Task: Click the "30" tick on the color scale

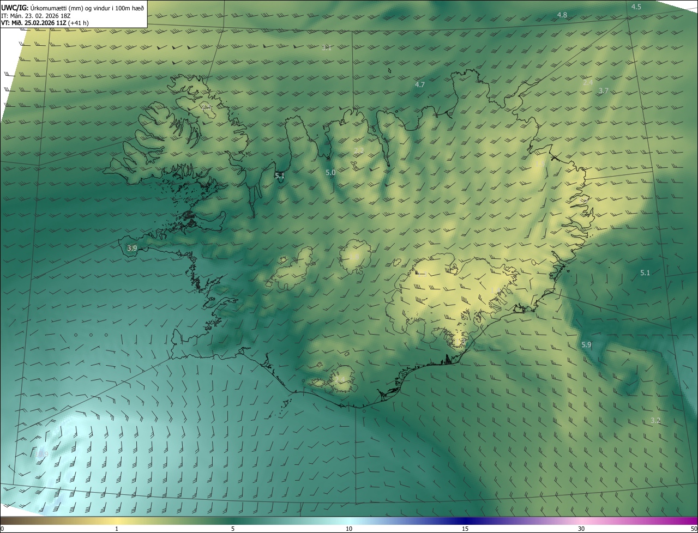Action: click(x=581, y=529)
